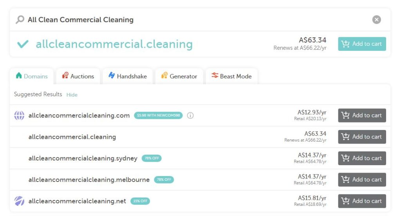Open the Beast Mode tab
Viewport: 401px width, 216px height.
232,76
